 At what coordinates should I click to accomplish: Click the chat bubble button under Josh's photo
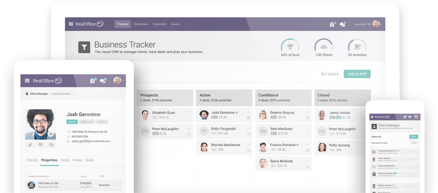click(51, 144)
